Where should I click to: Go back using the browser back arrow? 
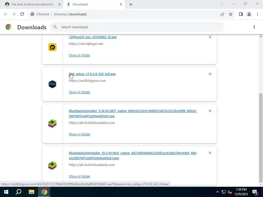click(6, 14)
